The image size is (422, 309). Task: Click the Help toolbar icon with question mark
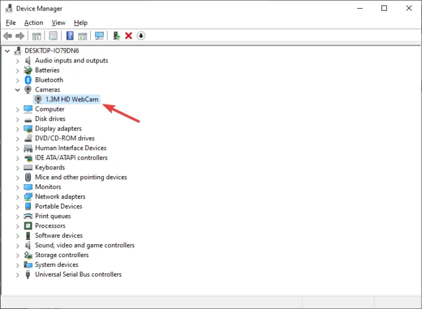tap(70, 36)
